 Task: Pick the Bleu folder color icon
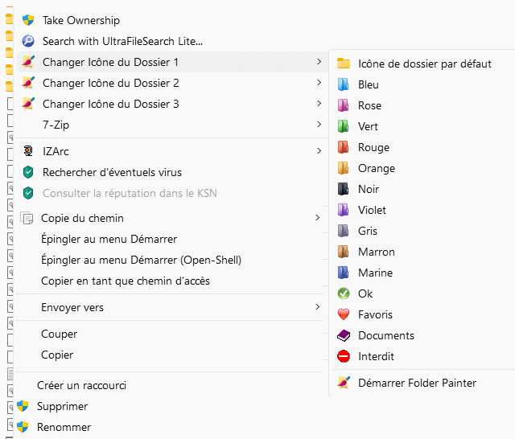tap(344, 84)
